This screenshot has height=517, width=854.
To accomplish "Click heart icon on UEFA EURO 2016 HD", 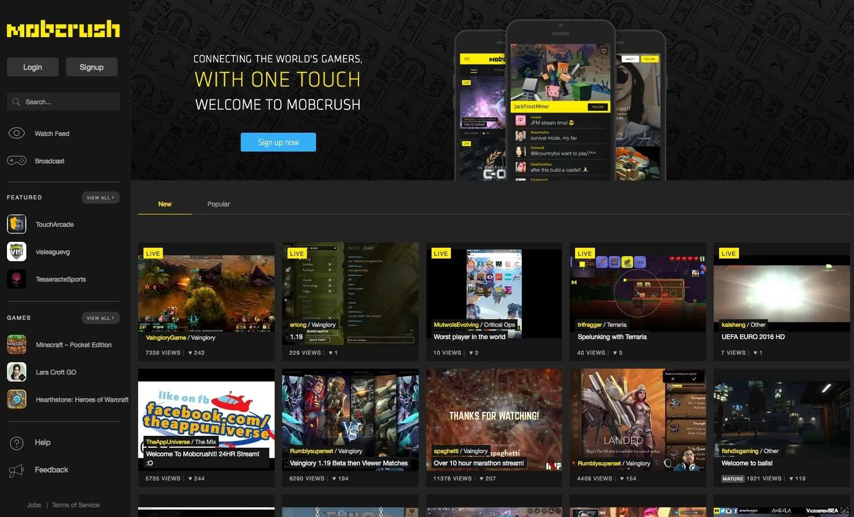I will pyautogui.click(x=755, y=353).
